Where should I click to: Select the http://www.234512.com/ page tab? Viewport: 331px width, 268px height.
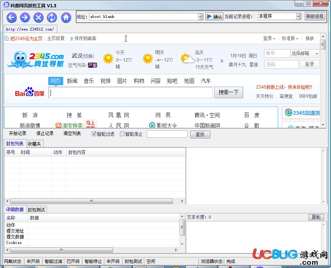(30, 29)
